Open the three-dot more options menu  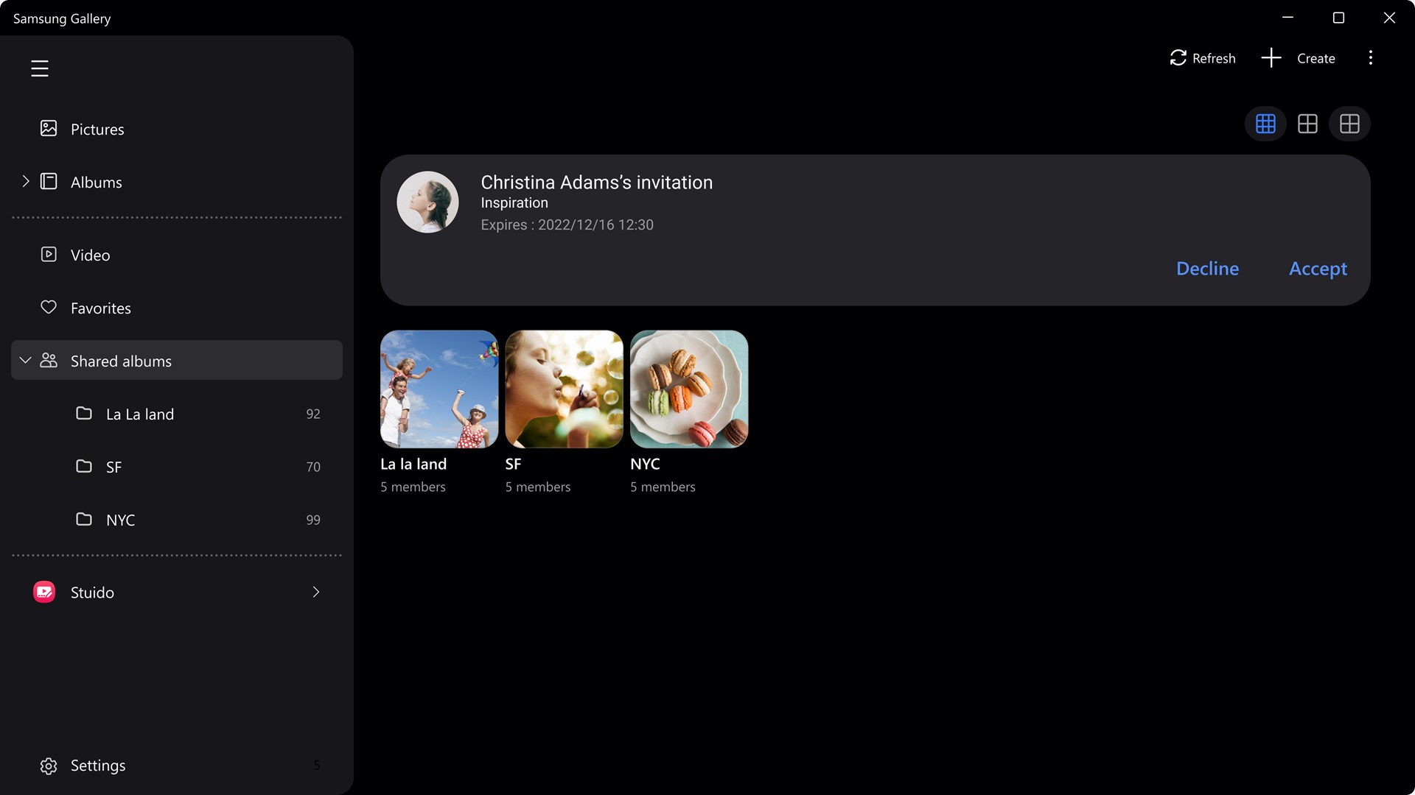click(1371, 57)
